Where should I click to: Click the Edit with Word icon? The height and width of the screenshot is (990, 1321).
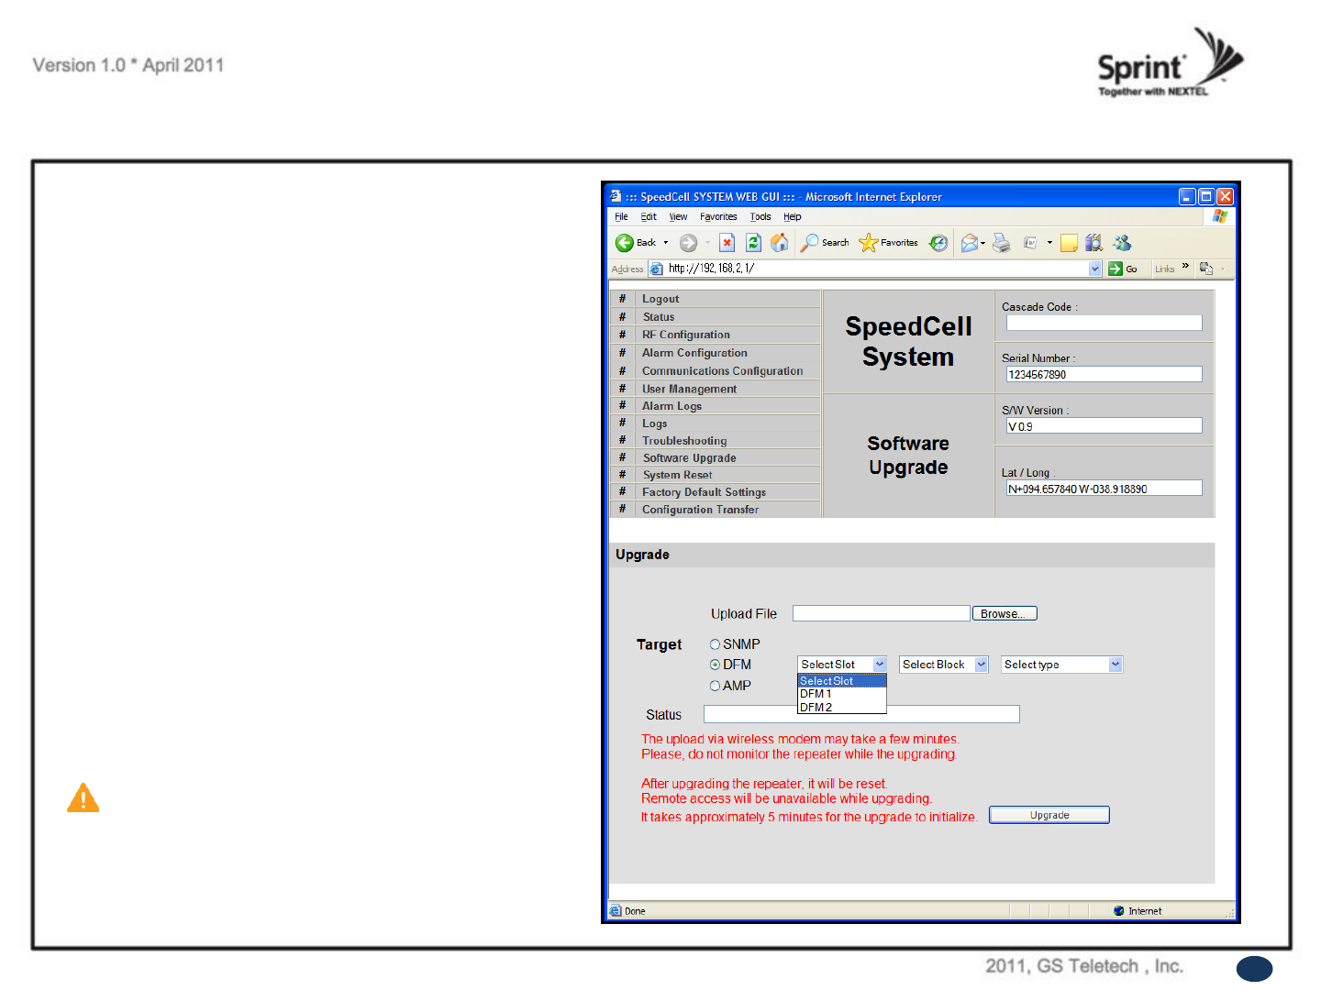click(1030, 243)
